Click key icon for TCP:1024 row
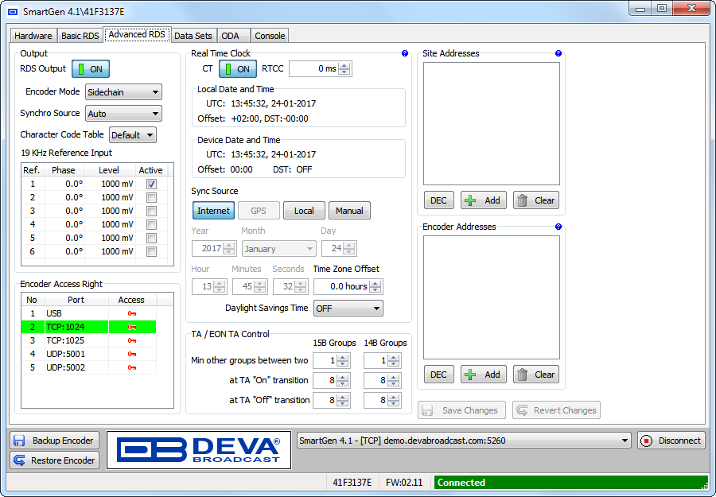This screenshot has width=716, height=497. (132, 327)
